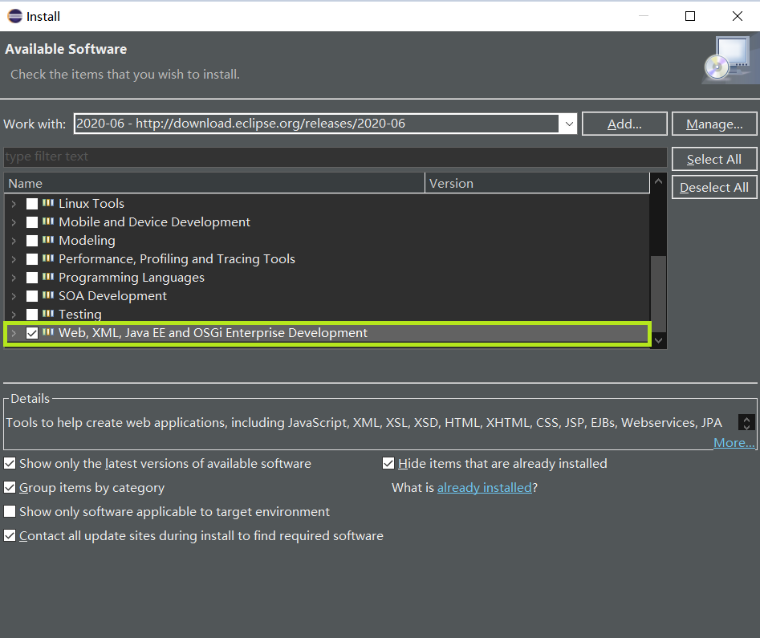
Task: Click the scrollbar down arrow in the list
Action: point(658,340)
